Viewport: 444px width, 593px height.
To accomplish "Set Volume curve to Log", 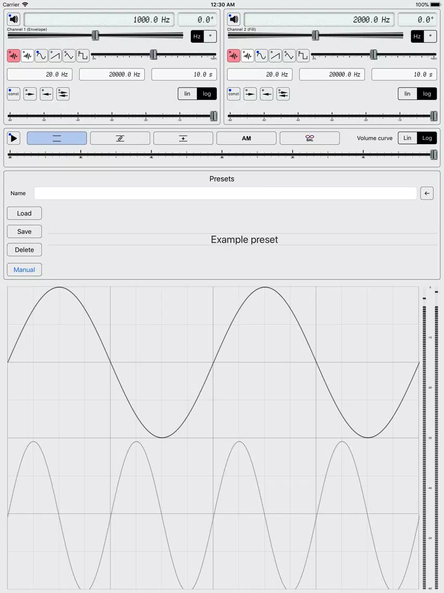I will pos(427,138).
